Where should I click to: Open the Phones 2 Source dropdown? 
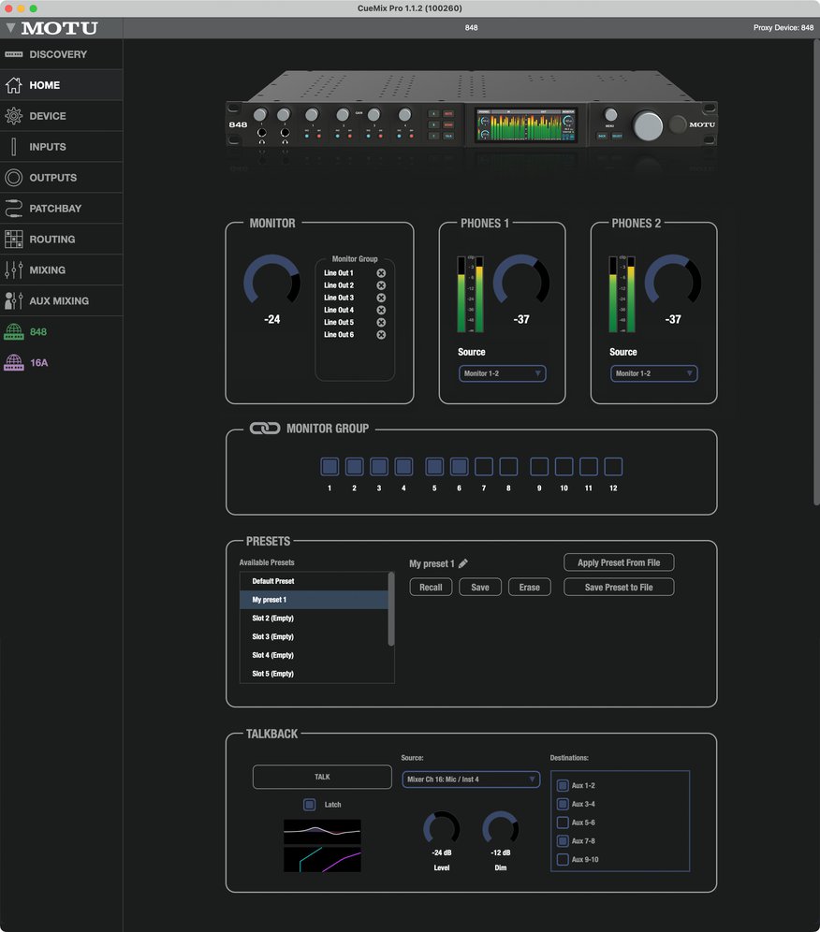(x=653, y=373)
